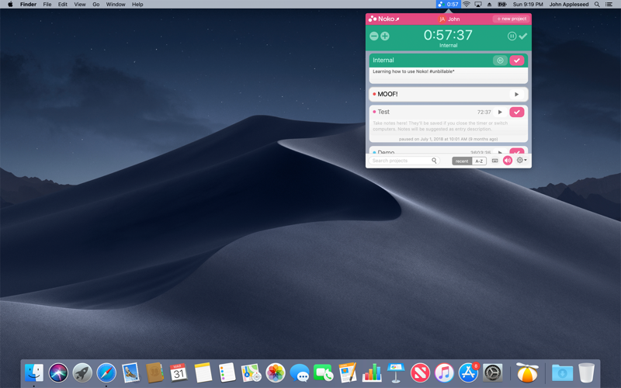Image resolution: width=621 pixels, height=388 pixels.
Task: Log the Internal project entry with its pink checkmark
Action: click(x=517, y=61)
